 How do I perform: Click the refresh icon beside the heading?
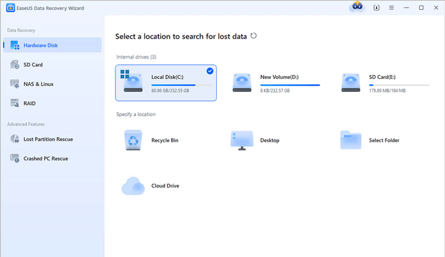[x=254, y=36]
